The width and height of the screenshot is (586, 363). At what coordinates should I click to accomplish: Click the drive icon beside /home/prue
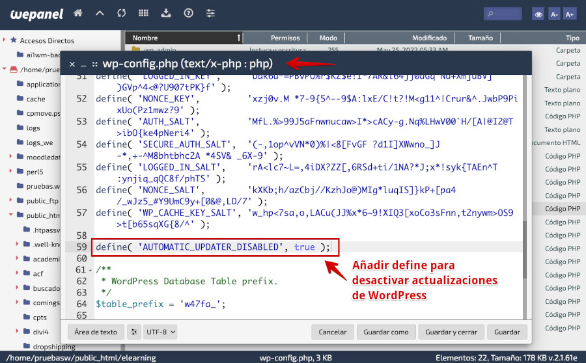point(14,69)
